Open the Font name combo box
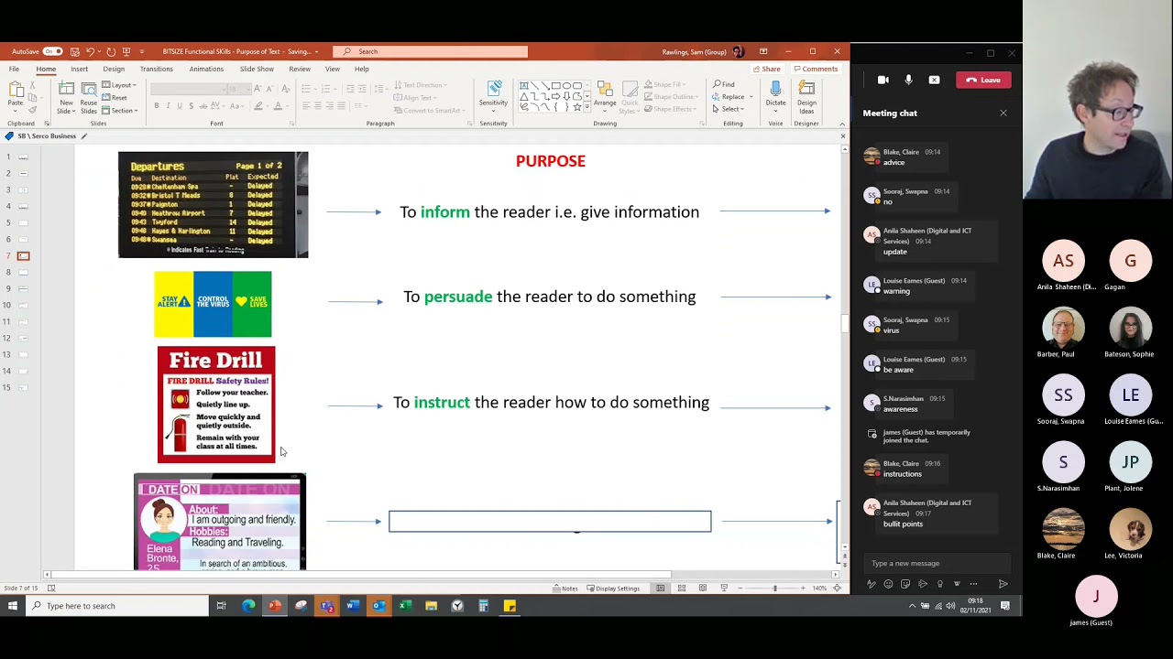The height and width of the screenshot is (659, 1173). pos(188,89)
